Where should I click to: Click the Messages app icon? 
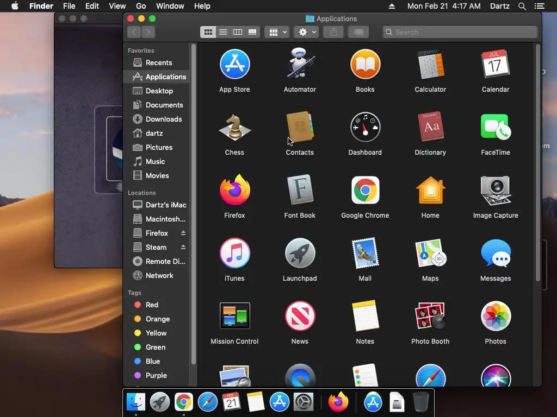[496, 253]
